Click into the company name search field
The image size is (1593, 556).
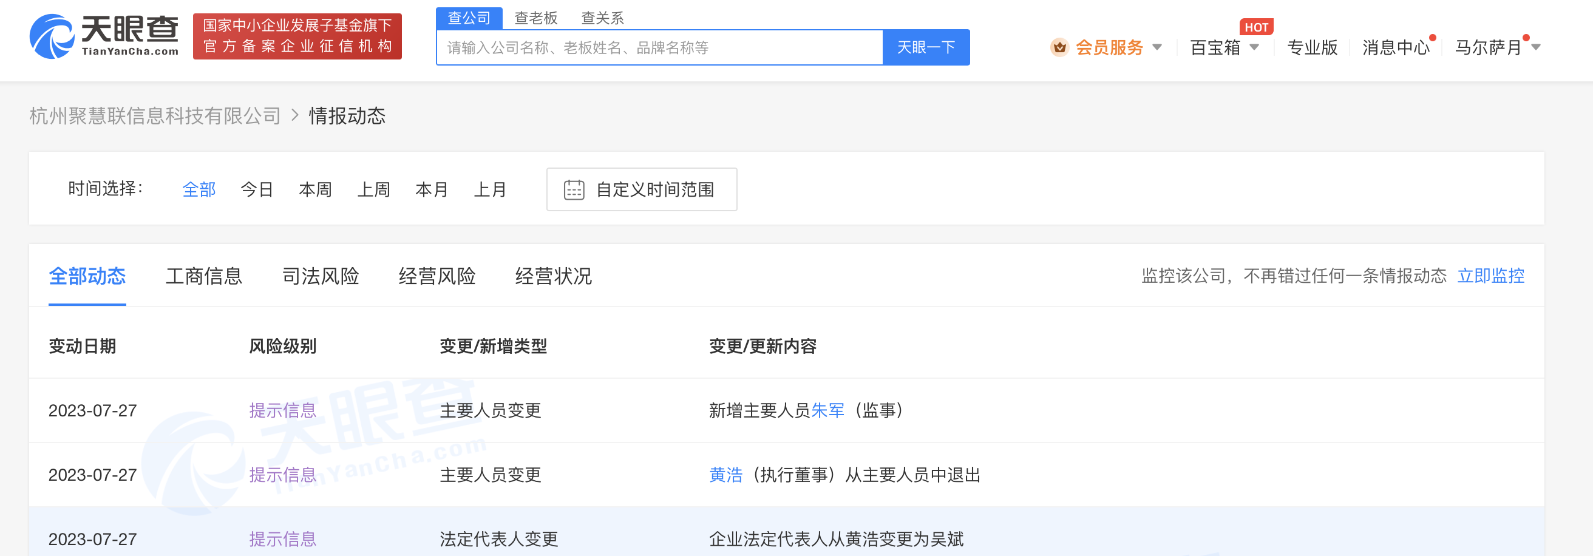(659, 47)
